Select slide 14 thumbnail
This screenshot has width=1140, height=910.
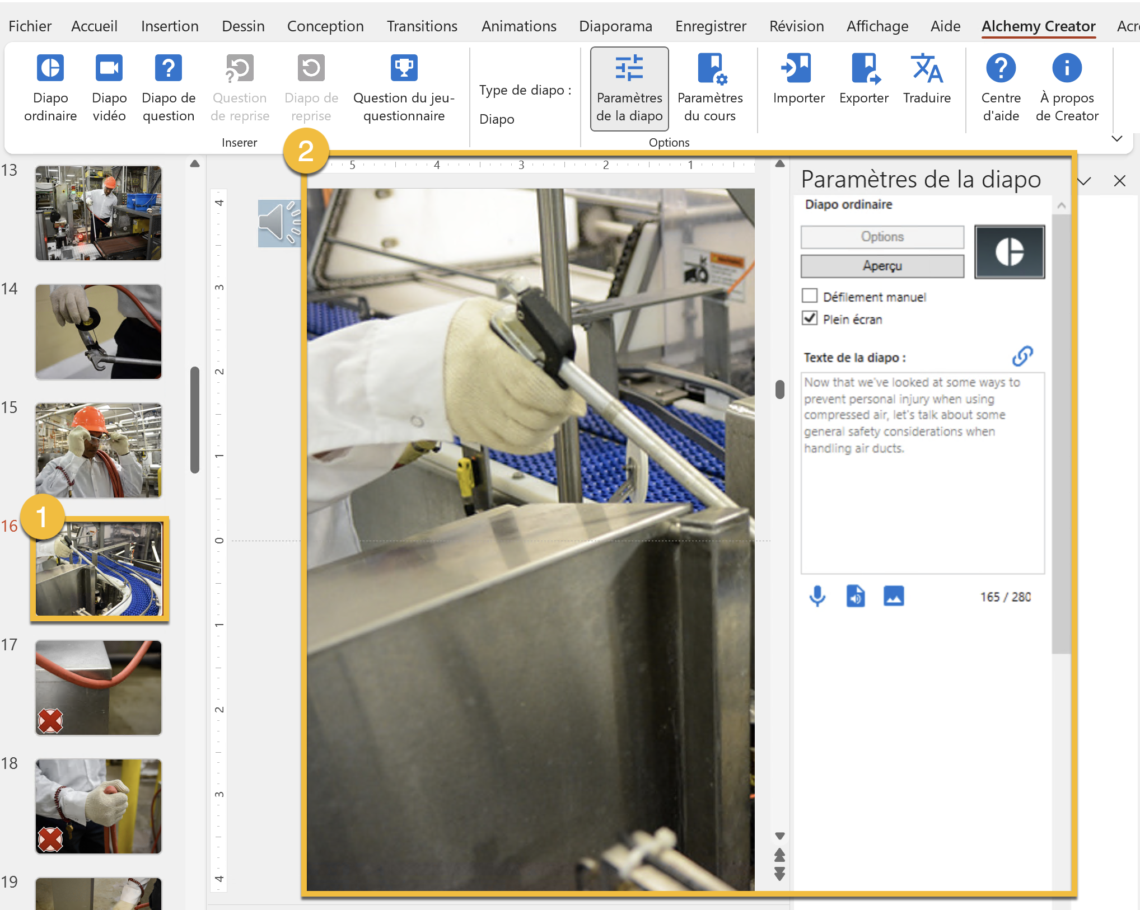pos(99,332)
